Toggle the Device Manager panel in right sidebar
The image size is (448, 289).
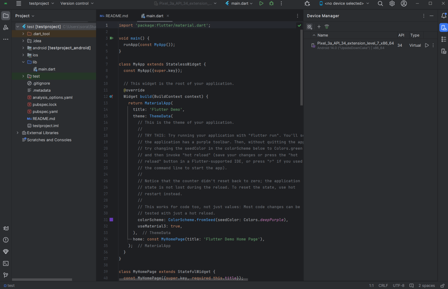tap(444, 27)
